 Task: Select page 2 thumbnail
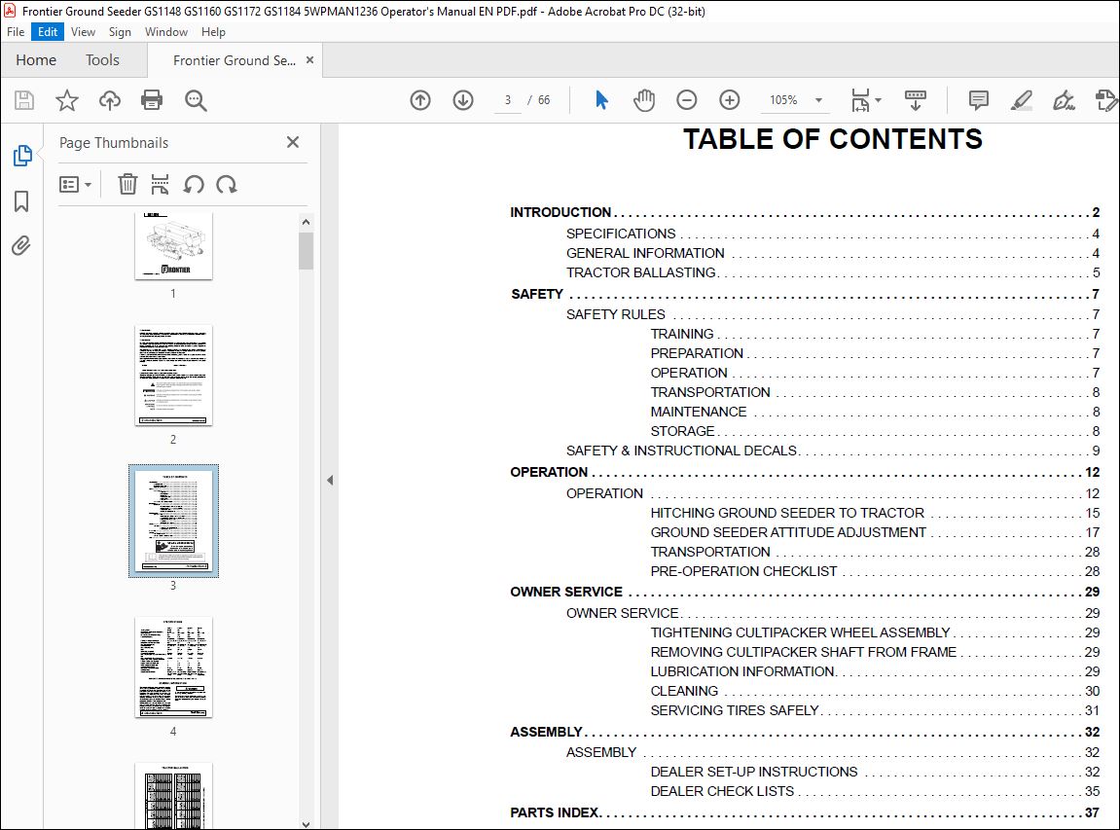coord(173,376)
